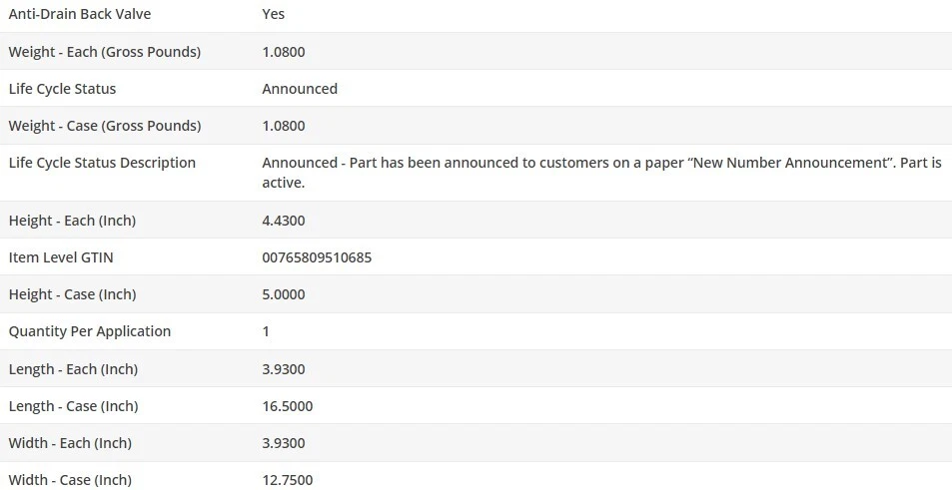Click the 12.7500 case width value
952x490 pixels.
click(x=288, y=480)
